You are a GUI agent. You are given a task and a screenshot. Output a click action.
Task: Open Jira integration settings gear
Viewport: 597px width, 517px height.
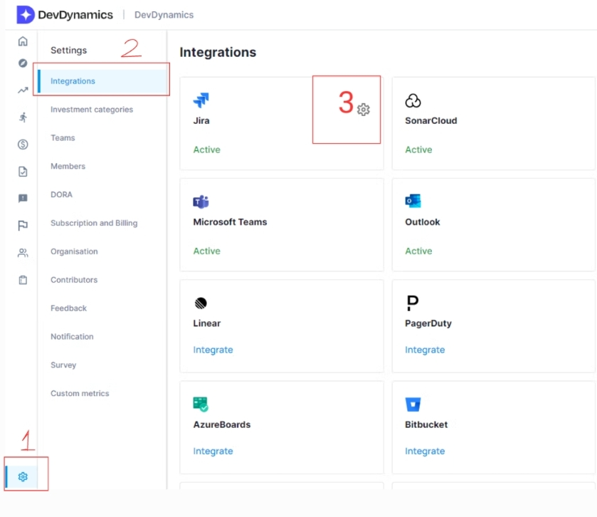tap(363, 110)
